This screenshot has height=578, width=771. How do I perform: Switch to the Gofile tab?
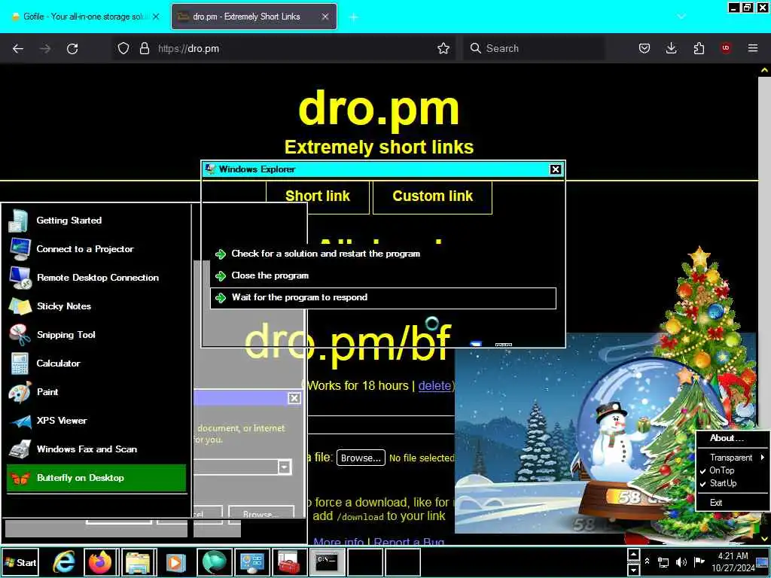point(85,17)
